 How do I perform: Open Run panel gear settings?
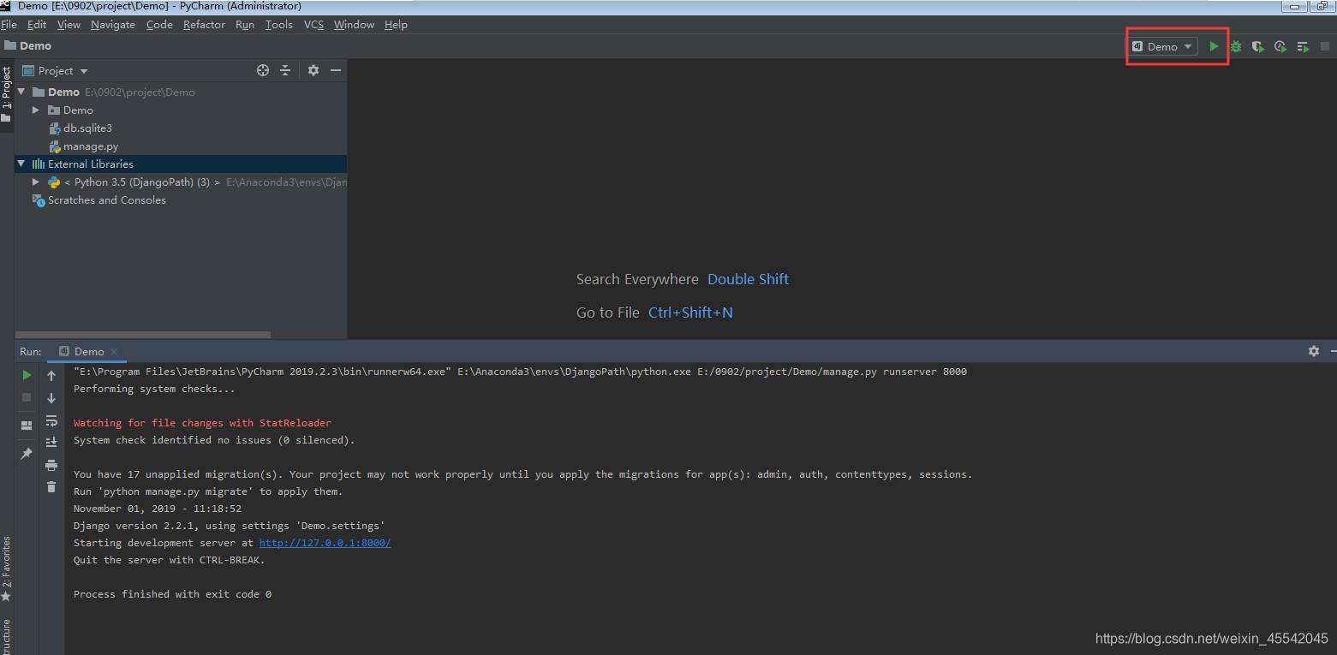(x=1314, y=351)
